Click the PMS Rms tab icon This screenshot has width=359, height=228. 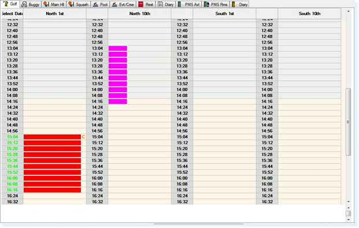(206, 5)
